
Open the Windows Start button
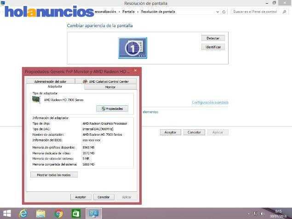point(7,213)
